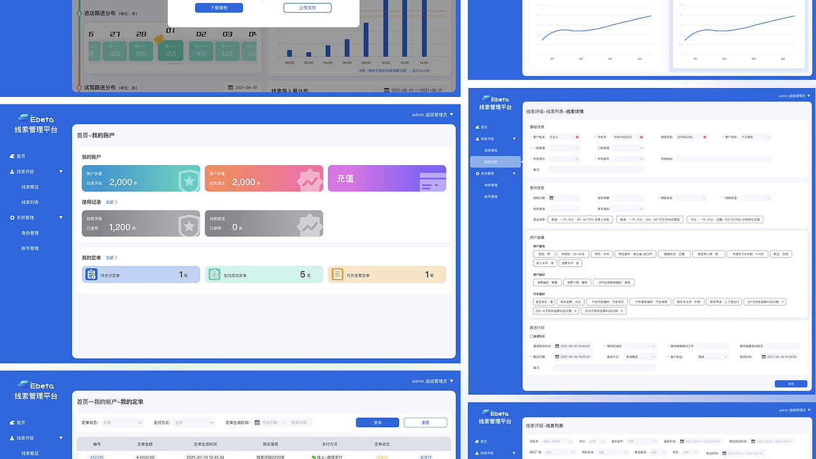
Task: Open the 客户阶段 到店 dropdown
Action: click(712, 357)
